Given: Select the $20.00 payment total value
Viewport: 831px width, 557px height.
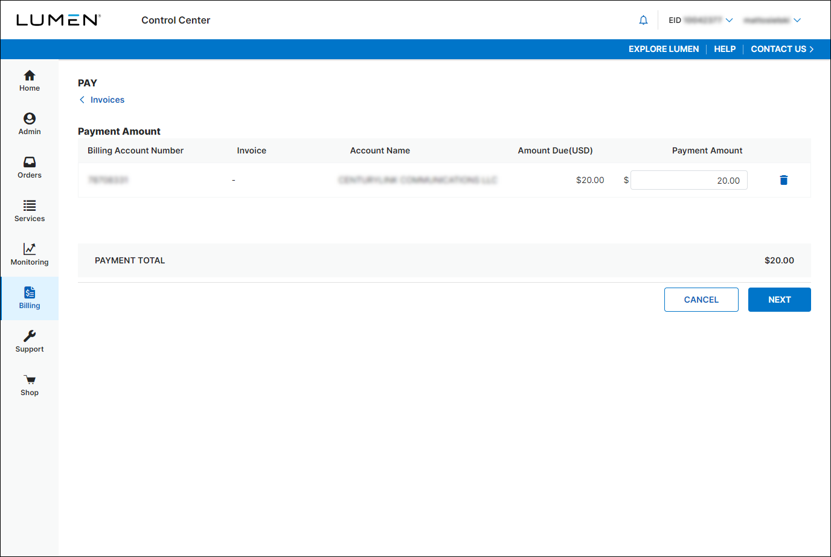Looking at the screenshot, I should click(x=779, y=260).
